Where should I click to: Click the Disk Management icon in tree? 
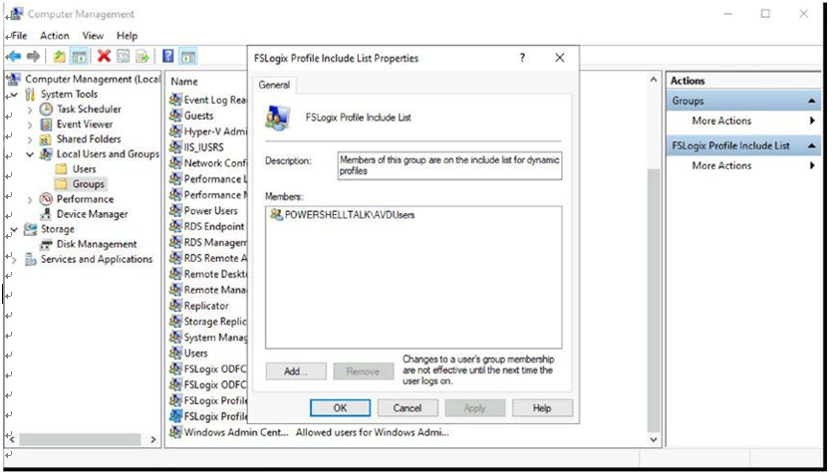click(x=46, y=244)
